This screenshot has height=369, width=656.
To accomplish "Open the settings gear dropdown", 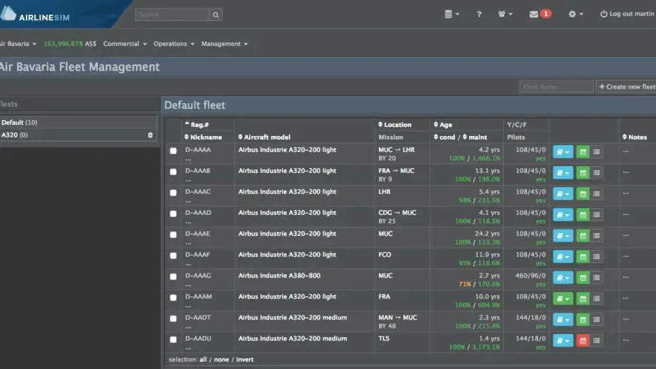I will tap(576, 14).
